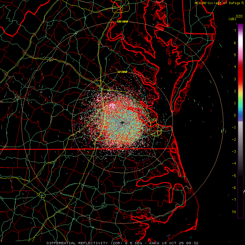Click the purple top of the color bar

click(240, 27)
